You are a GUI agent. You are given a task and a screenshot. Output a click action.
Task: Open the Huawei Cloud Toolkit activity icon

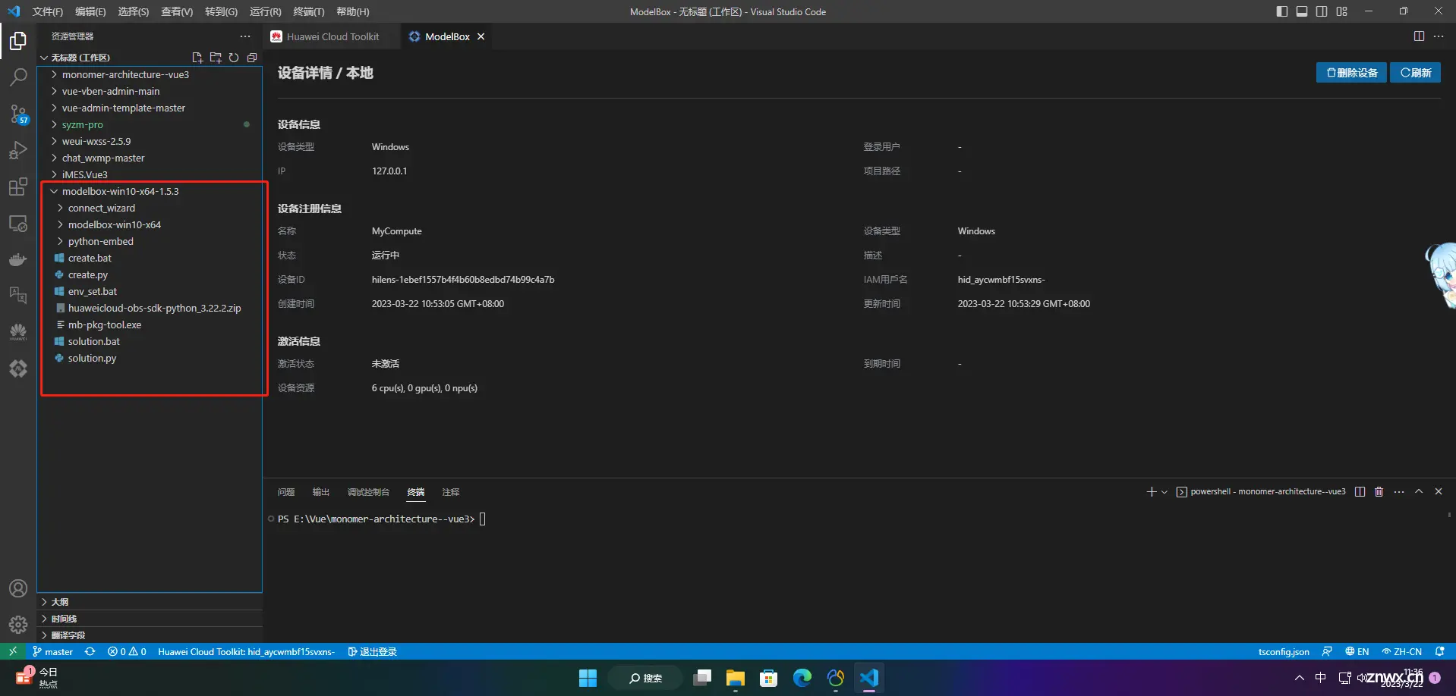click(18, 331)
